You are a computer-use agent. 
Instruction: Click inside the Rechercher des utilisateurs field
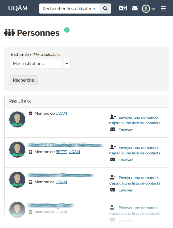pyautogui.click(x=69, y=9)
